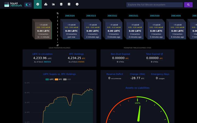Open block height link 3983501
This screenshot has height=123, width=197.
point(133,16)
